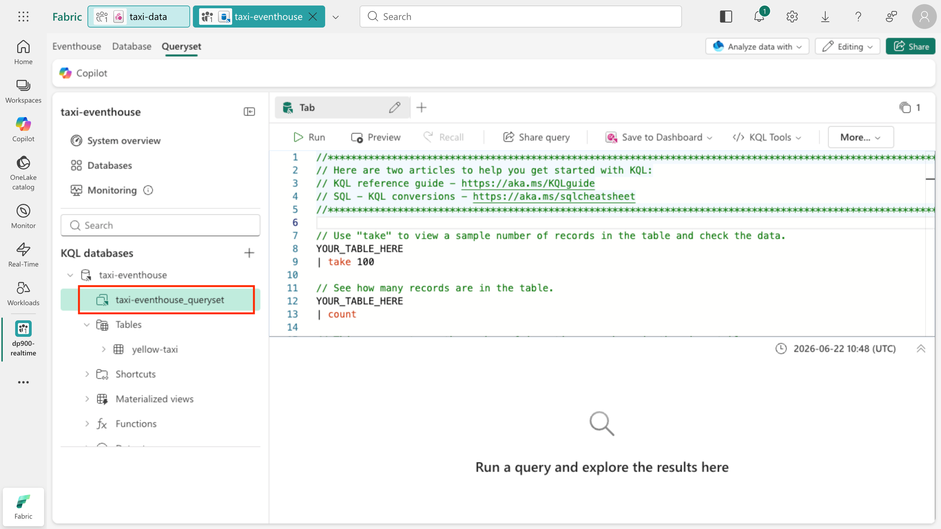Image resolution: width=941 pixels, height=529 pixels.
Task: Click the feedback icon in the header
Action: point(891,17)
